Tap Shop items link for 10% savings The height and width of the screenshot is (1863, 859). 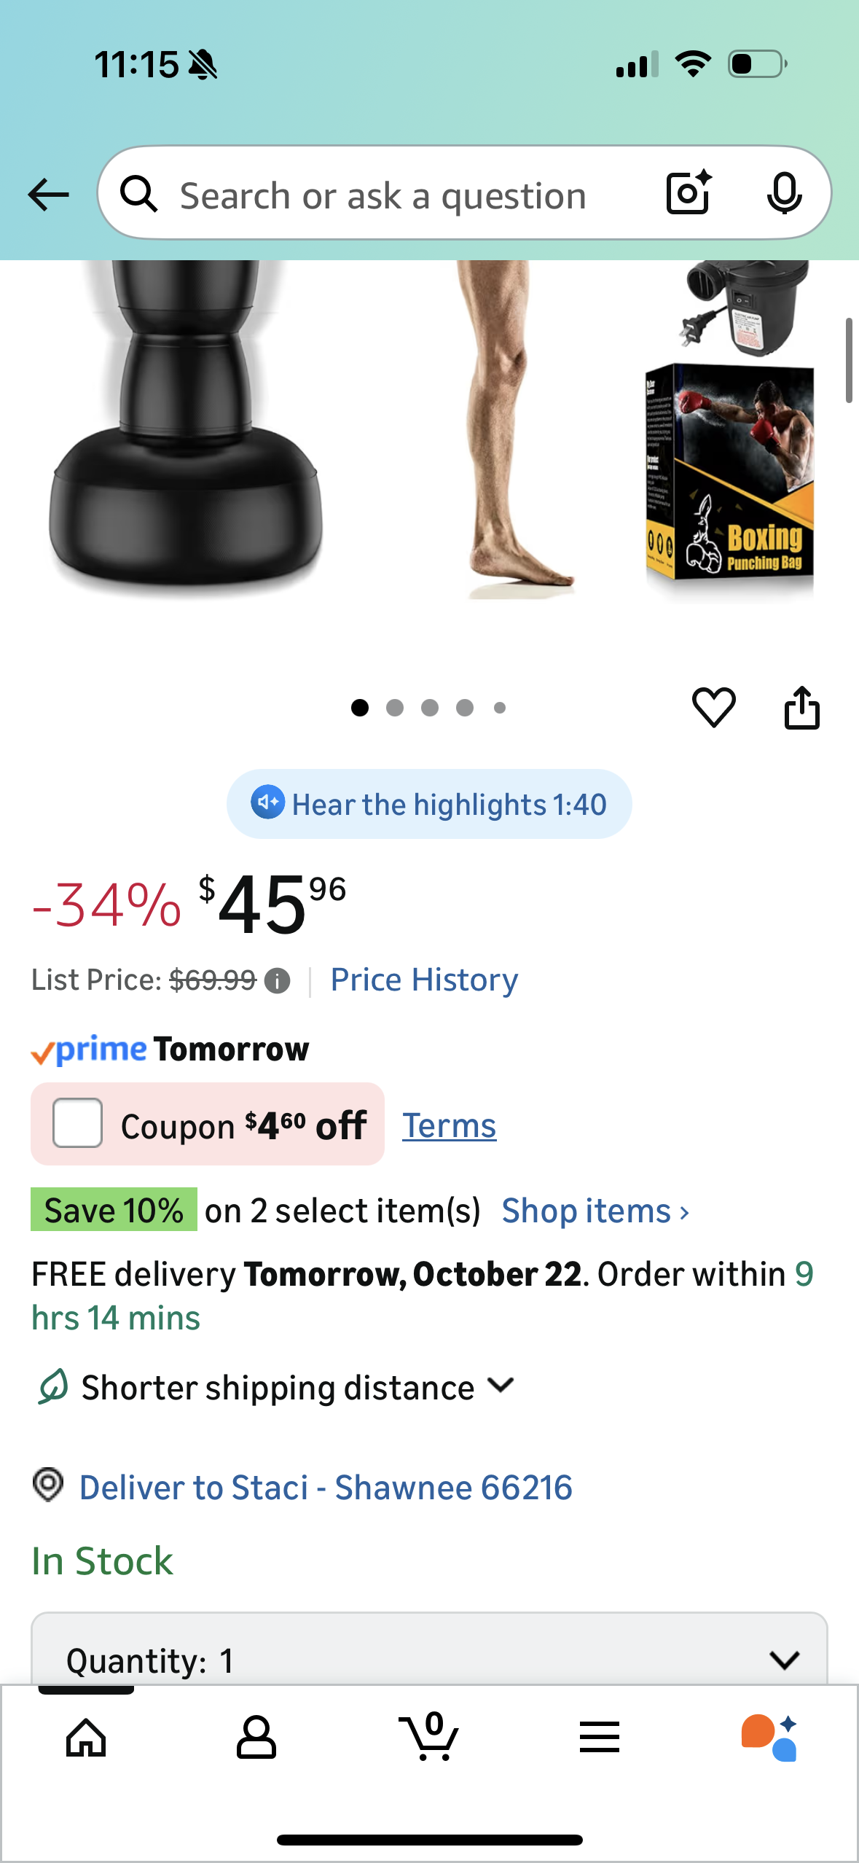(x=595, y=1211)
